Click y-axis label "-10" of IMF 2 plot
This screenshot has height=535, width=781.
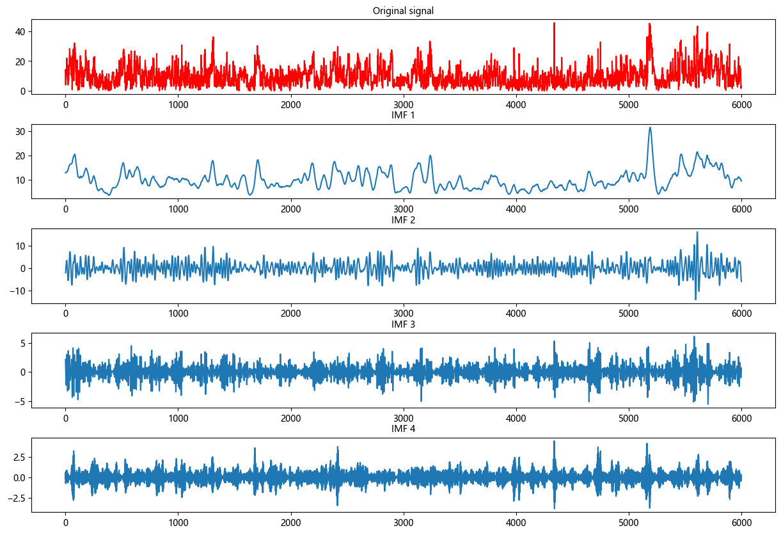pyautogui.click(x=16, y=291)
